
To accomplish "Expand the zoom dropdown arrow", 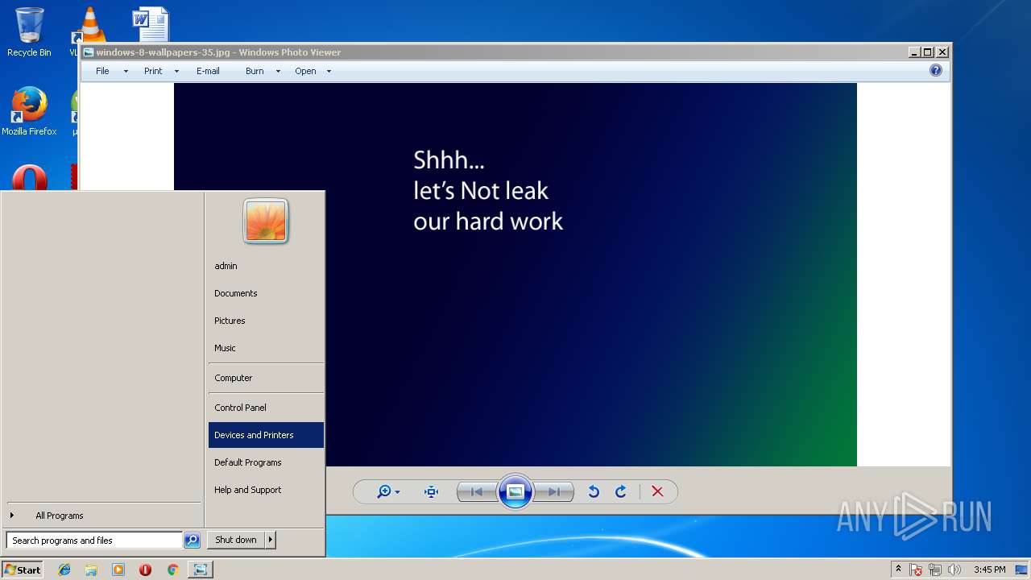I will [x=398, y=492].
